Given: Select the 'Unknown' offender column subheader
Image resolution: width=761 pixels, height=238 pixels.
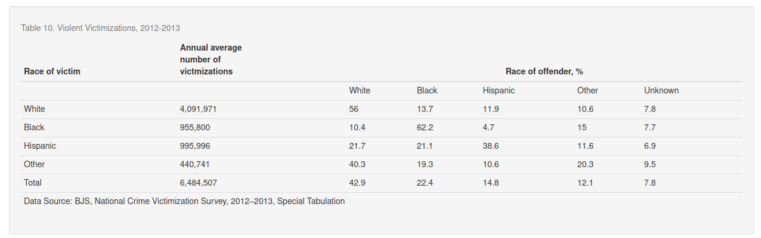Looking at the screenshot, I should 661,90.
